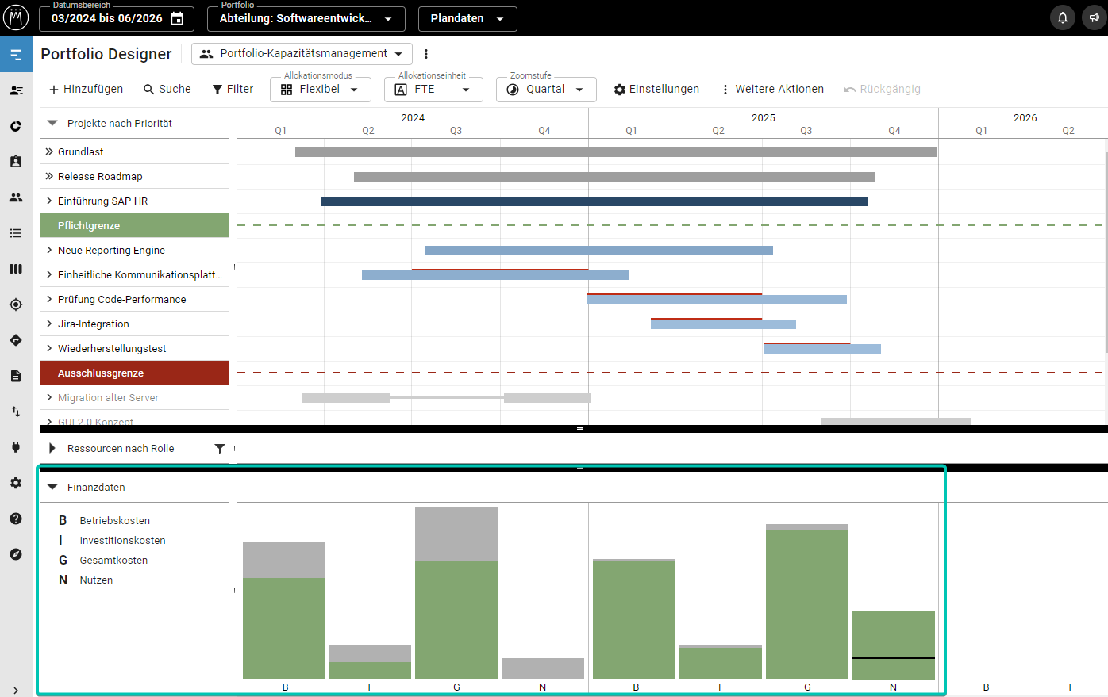The width and height of the screenshot is (1108, 697).
Task: Filter resources with the funnel icon
Action: tap(220, 449)
